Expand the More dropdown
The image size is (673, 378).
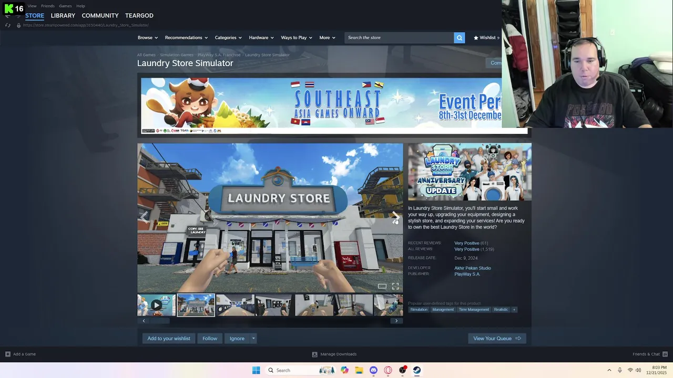[x=327, y=38]
